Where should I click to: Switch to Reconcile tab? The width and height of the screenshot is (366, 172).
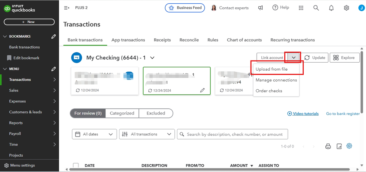(189, 40)
